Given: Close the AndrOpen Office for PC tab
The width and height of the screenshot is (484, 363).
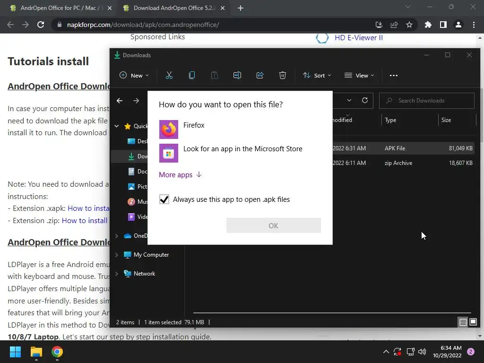Looking at the screenshot, I should coord(110,8).
